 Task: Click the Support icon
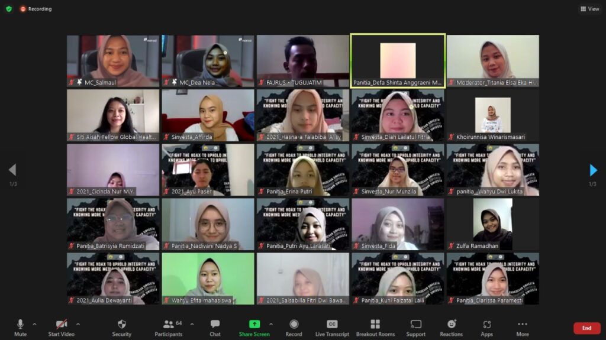[415, 326]
